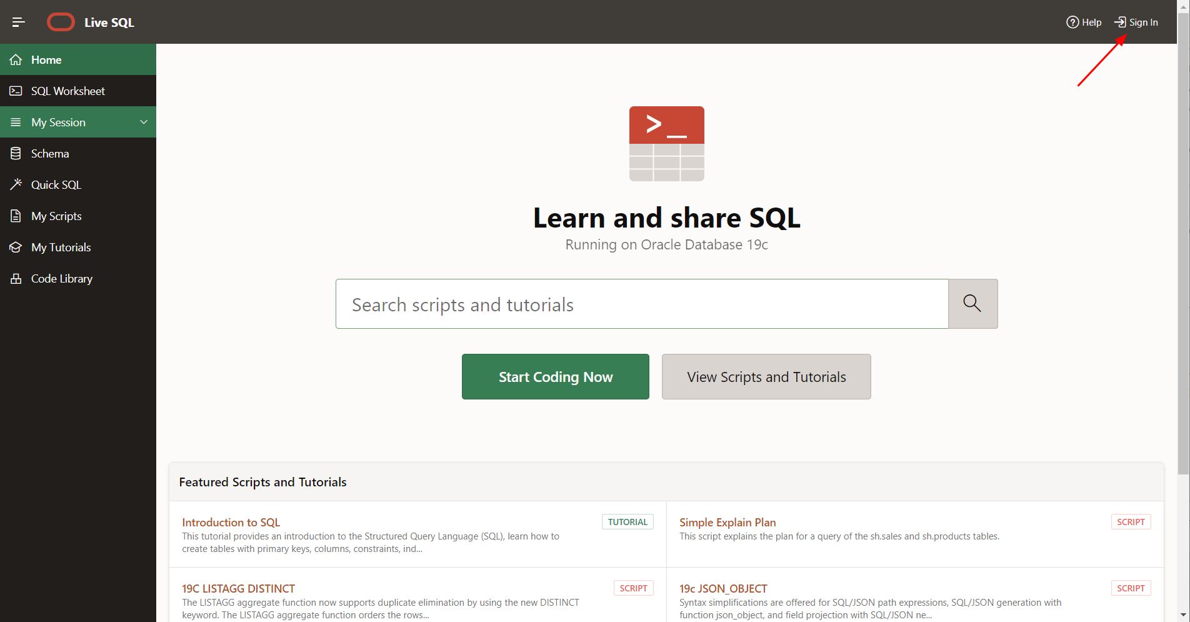
Task: Focus the Search scripts and tutorials field
Action: pyautogui.click(x=642, y=304)
